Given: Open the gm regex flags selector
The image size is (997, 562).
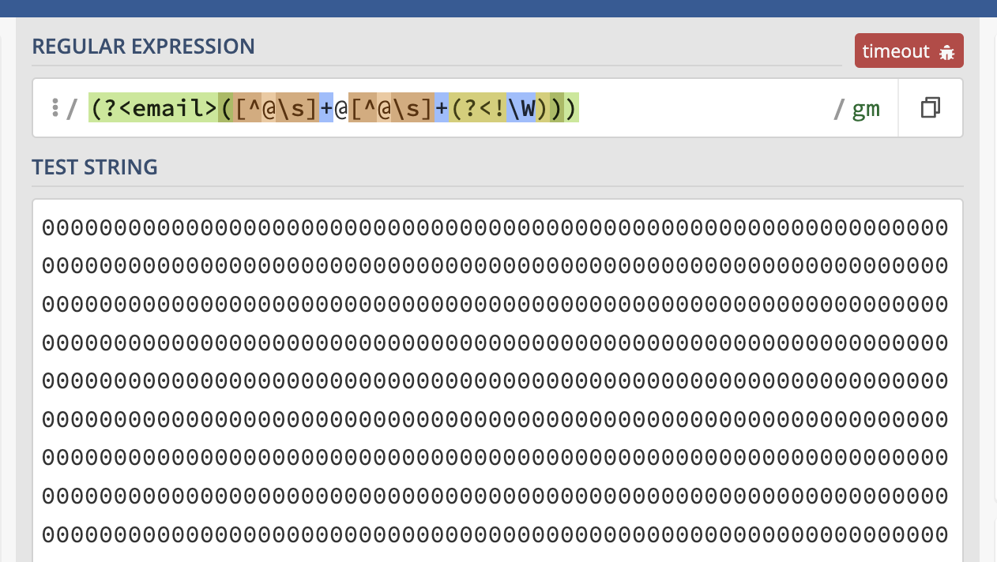Looking at the screenshot, I should (866, 108).
